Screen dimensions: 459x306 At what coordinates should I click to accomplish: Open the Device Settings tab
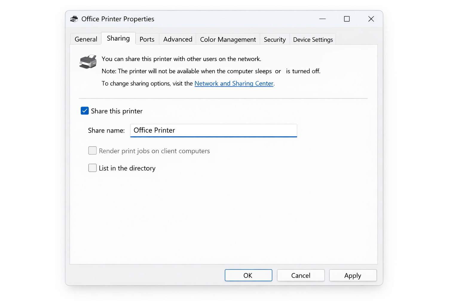pyautogui.click(x=312, y=39)
